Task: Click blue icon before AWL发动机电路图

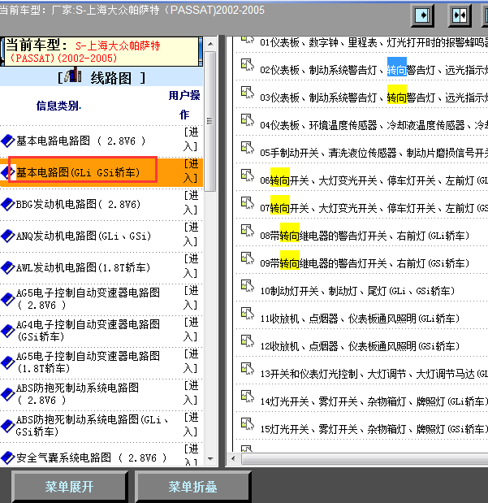Action: tap(7, 268)
